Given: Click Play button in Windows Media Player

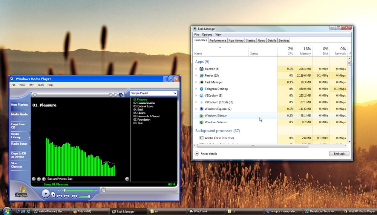Looking at the screenshot, I should point(46,194).
